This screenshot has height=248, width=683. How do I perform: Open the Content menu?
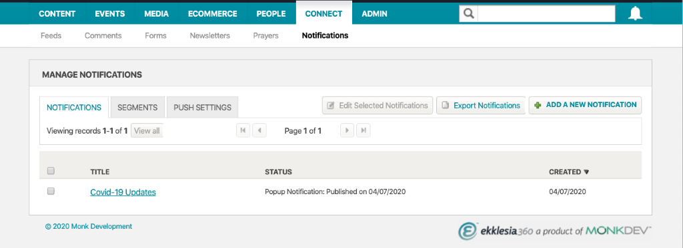[x=57, y=14]
